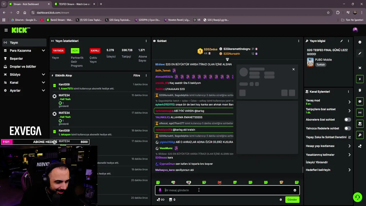Click the pencil icon in right sidebar

[360, 54]
